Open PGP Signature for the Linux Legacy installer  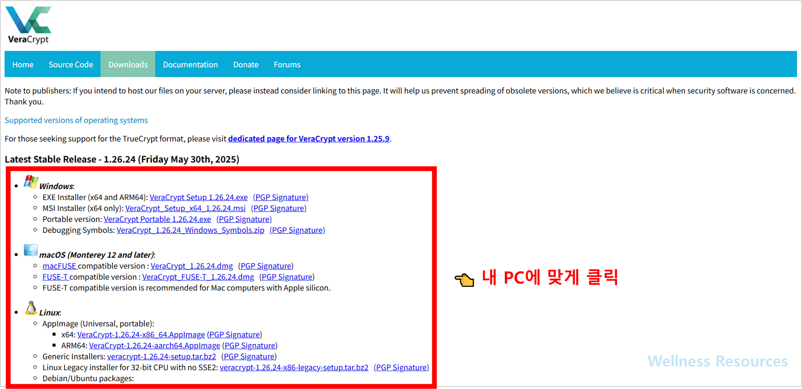(401, 367)
